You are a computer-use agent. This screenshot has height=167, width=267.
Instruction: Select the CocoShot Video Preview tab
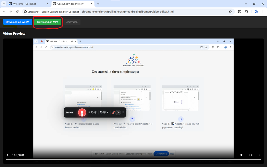click(70, 4)
